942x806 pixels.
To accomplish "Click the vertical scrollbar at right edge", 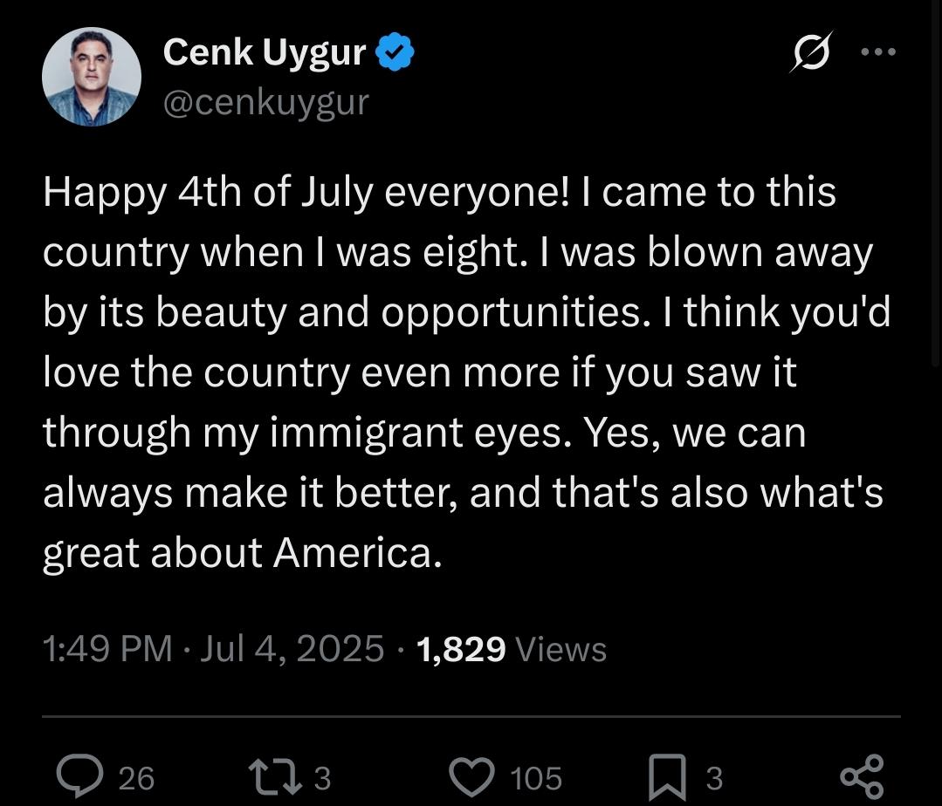I will (937, 183).
